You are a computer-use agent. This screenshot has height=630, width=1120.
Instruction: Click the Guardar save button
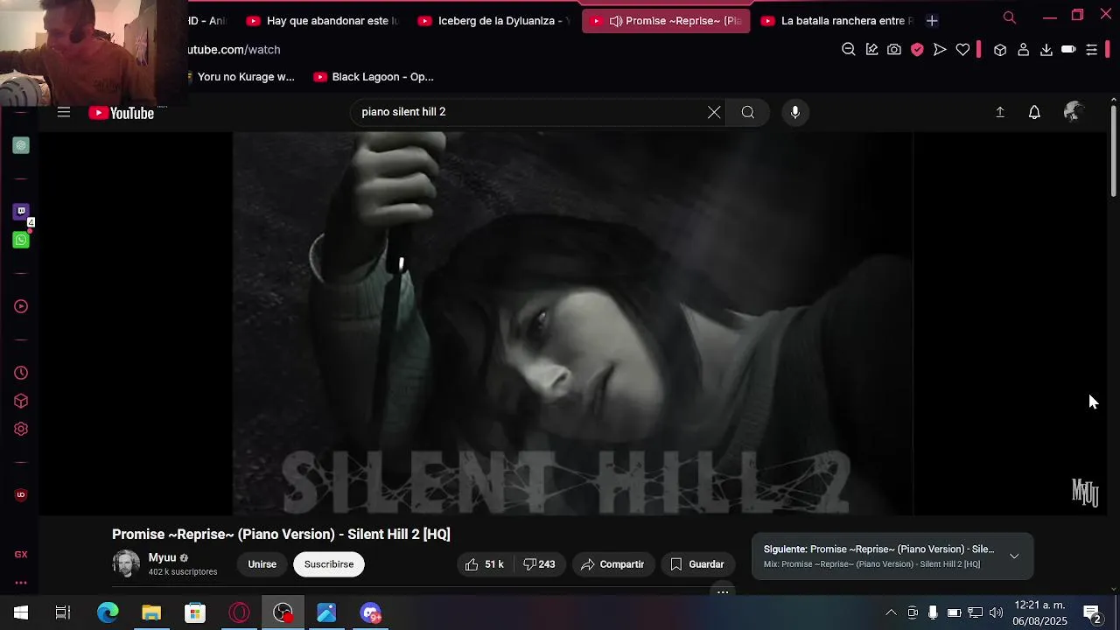[697, 564]
